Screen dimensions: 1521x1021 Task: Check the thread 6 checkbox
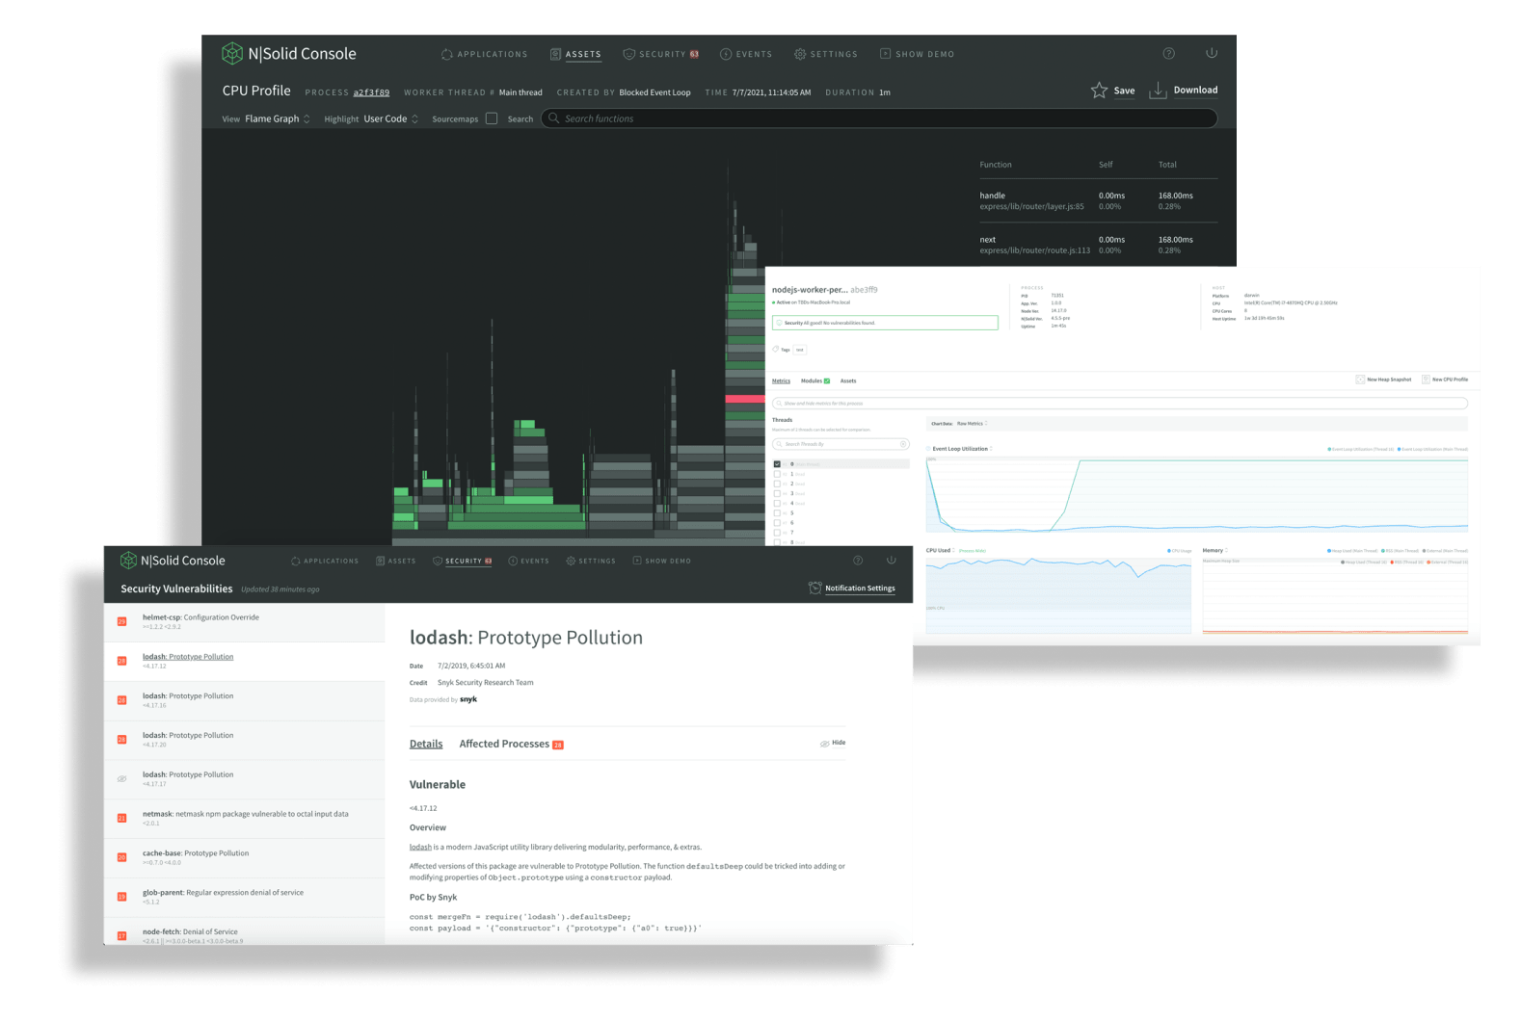777,523
